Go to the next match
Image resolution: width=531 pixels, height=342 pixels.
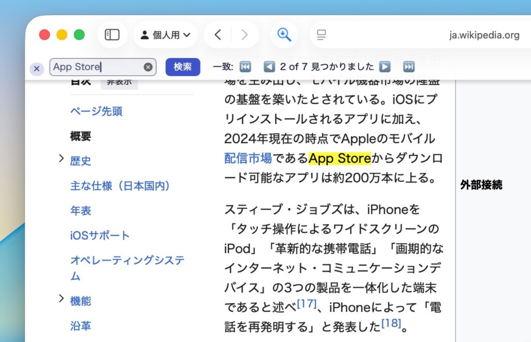click(x=384, y=67)
